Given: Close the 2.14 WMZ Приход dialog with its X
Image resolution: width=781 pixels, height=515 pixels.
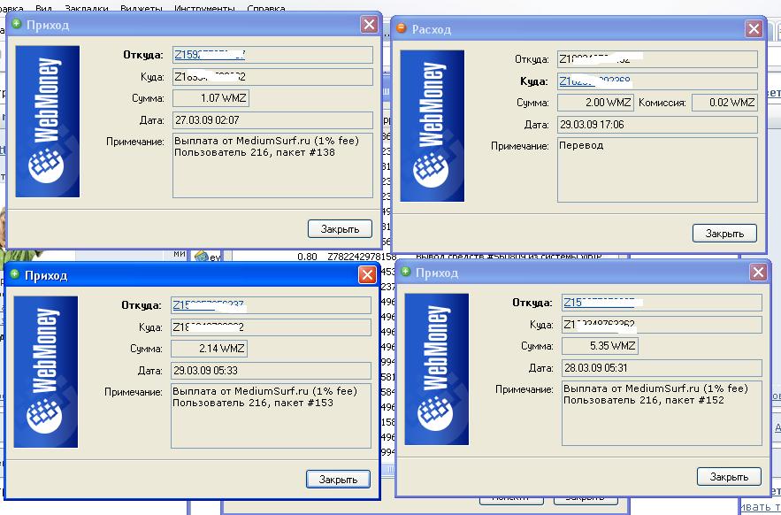Looking at the screenshot, I should 367,274.
